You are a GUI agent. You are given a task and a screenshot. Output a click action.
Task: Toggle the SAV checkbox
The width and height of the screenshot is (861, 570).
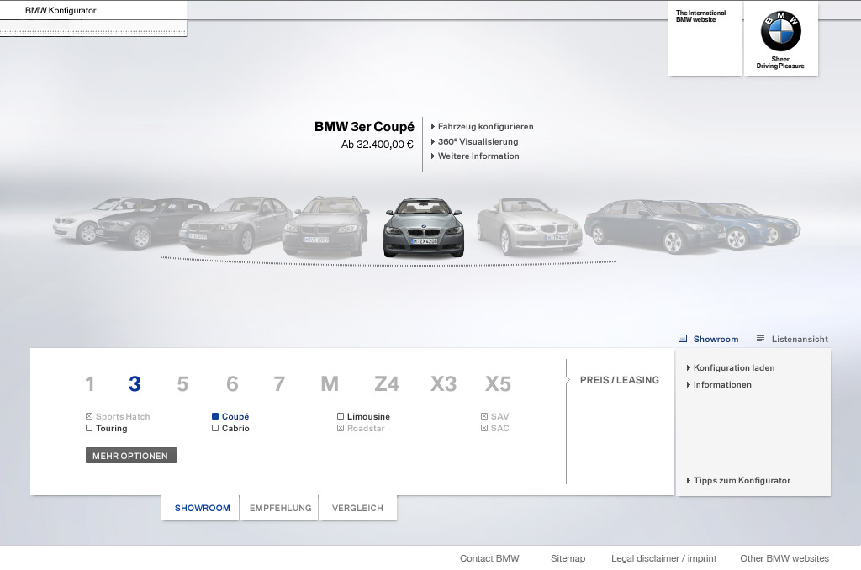(x=484, y=416)
